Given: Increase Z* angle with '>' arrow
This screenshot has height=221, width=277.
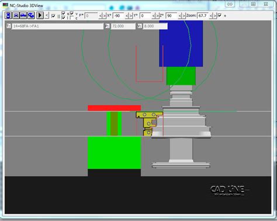Looking at the screenshot, I should pyautogui.click(x=184, y=16).
